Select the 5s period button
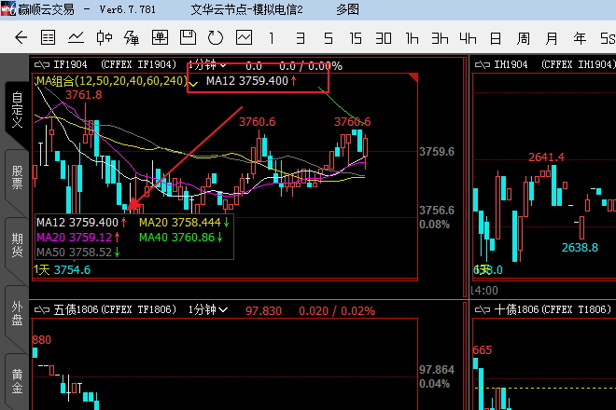The width and height of the screenshot is (616, 410). 608,38
